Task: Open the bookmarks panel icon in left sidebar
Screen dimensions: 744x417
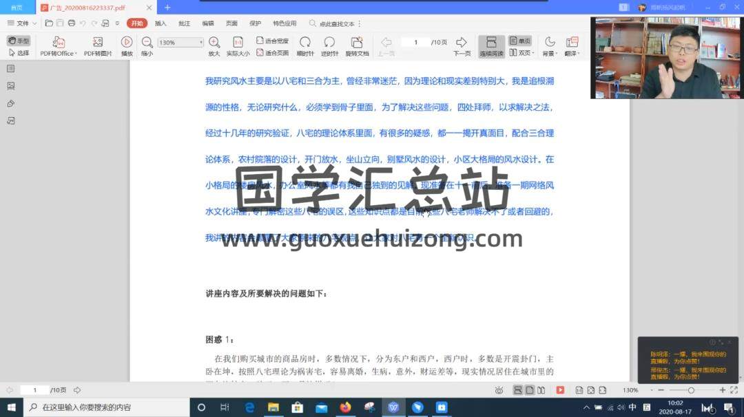Action: (x=10, y=69)
